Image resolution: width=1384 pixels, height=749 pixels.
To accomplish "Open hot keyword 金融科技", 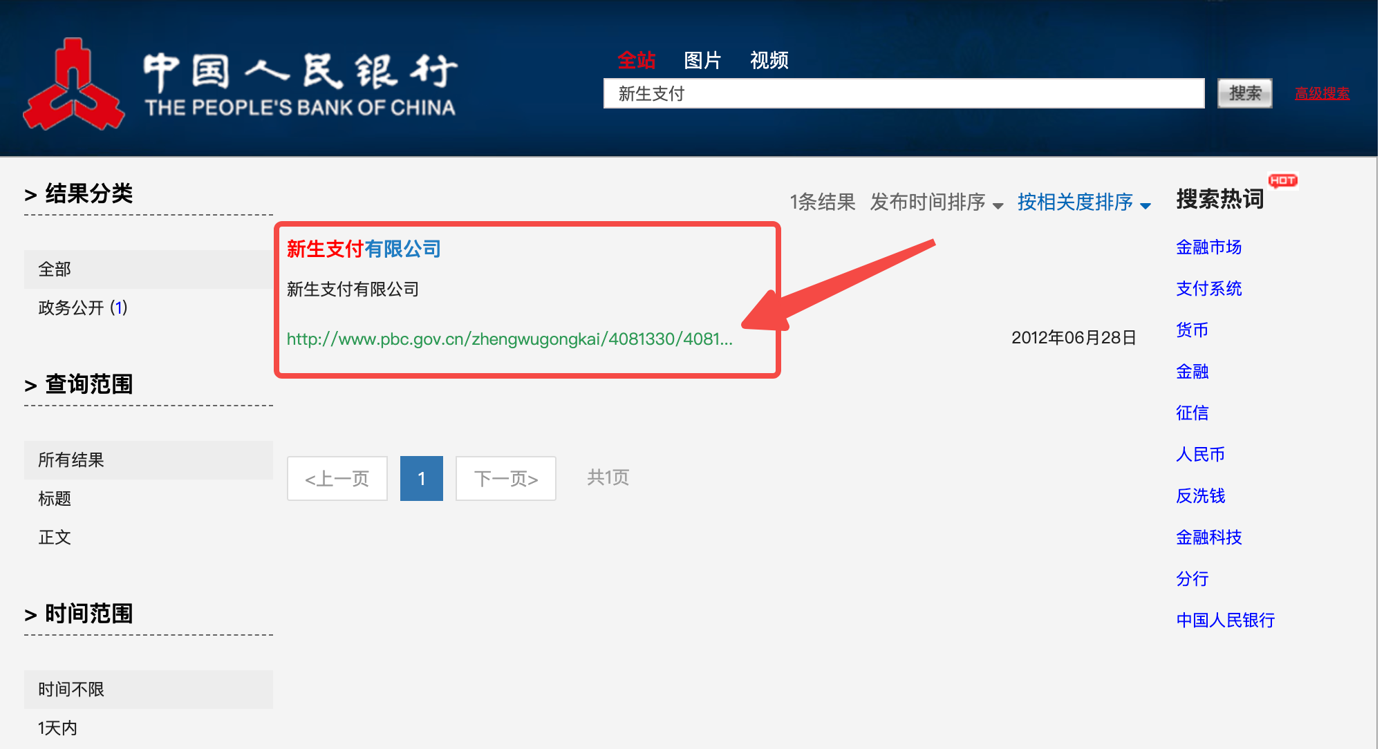I will click(x=1209, y=537).
